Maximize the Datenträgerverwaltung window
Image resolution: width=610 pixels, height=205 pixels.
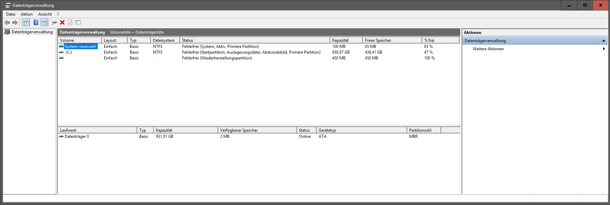585,5
